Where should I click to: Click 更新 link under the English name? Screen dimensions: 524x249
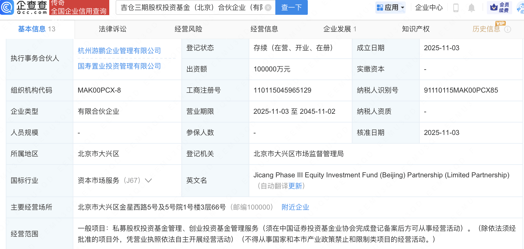(295, 186)
